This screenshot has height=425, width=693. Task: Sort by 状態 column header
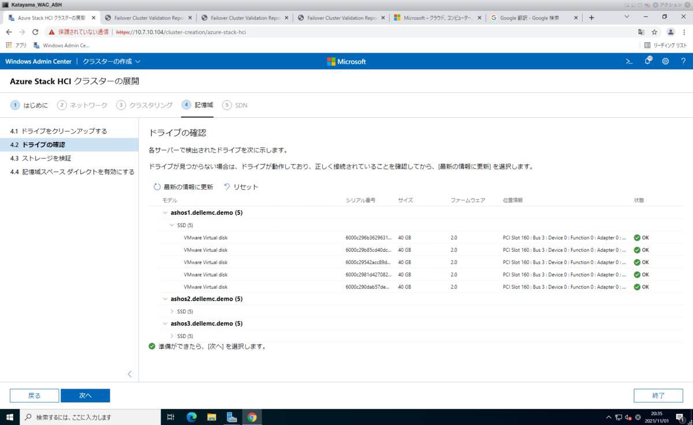pyautogui.click(x=639, y=200)
